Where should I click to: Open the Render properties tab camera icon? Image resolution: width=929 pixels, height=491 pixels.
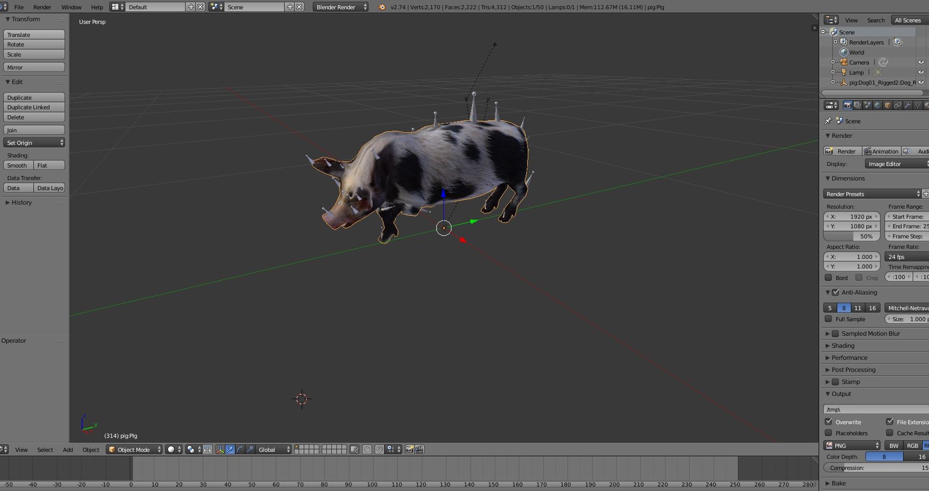pos(847,105)
